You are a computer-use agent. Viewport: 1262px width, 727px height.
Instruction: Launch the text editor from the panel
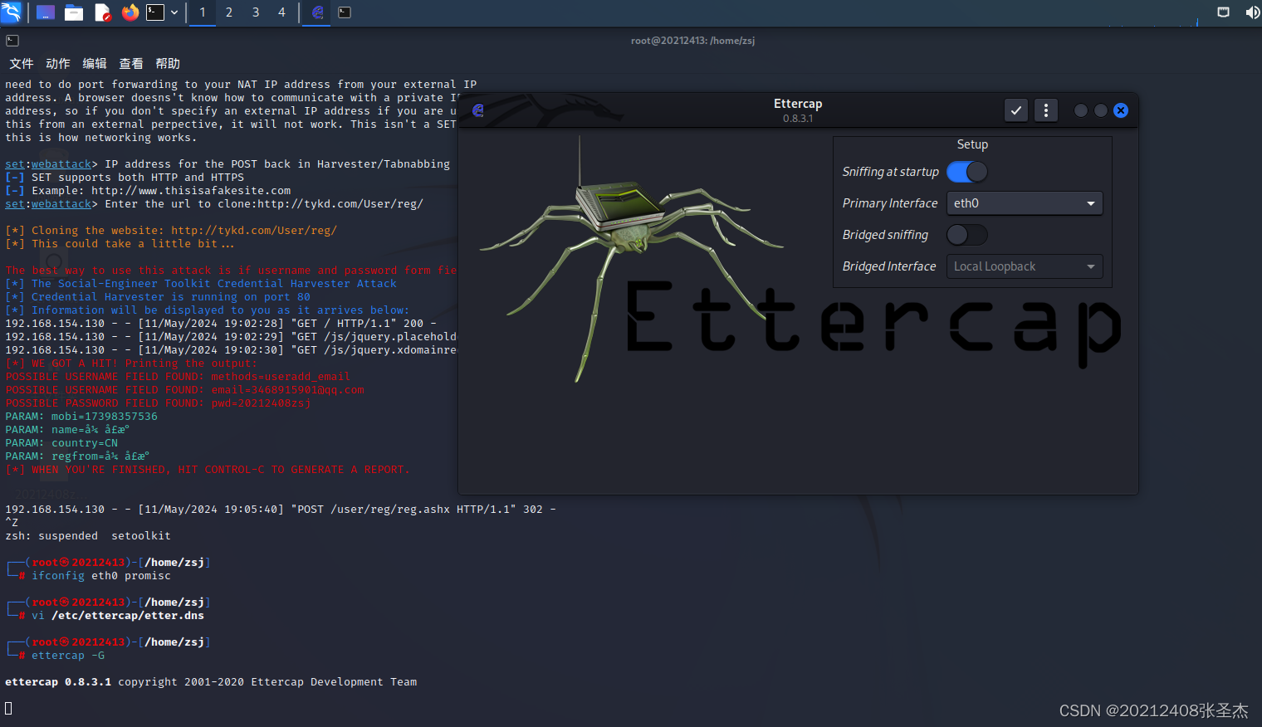pyautogui.click(x=102, y=12)
